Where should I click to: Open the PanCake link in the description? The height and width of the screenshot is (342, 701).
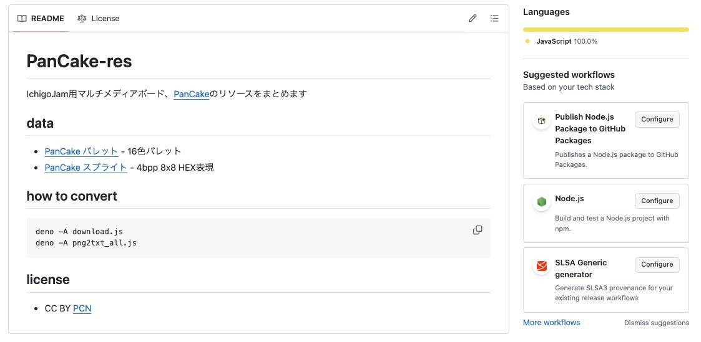(x=191, y=94)
